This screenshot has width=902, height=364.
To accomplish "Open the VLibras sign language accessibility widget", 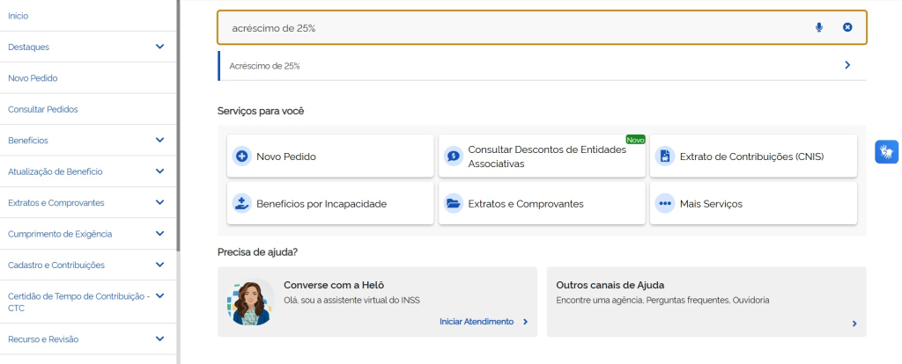I will click(885, 151).
